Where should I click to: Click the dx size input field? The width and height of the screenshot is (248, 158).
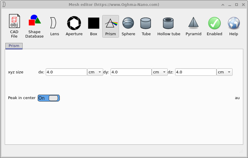click(66, 72)
